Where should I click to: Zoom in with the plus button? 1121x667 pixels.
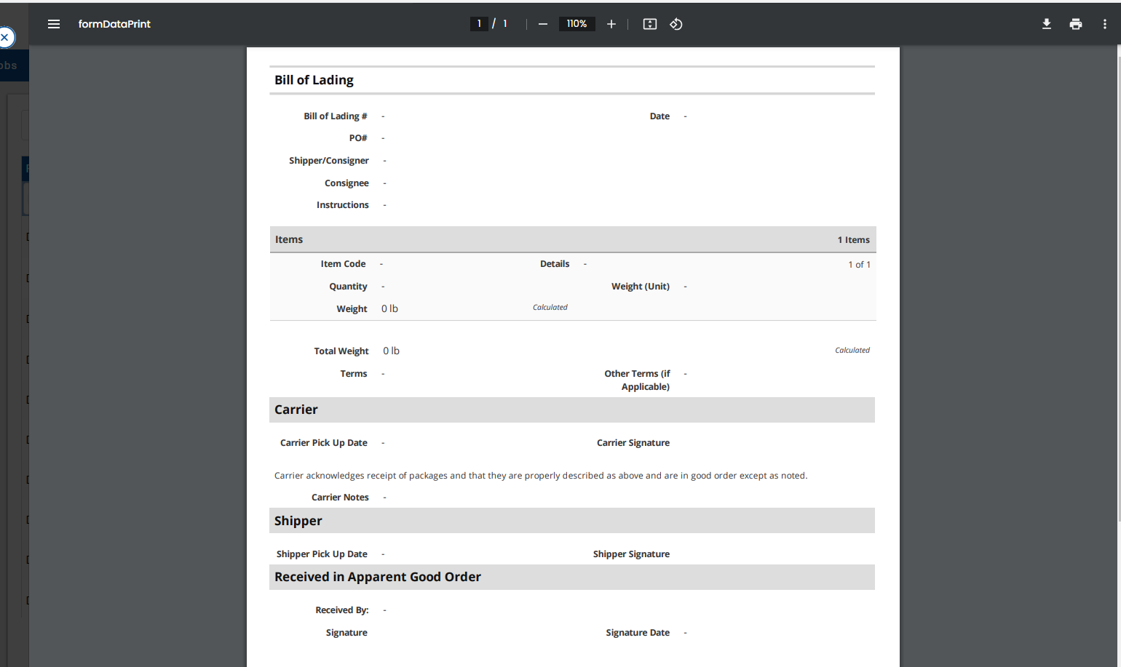coord(611,24)
